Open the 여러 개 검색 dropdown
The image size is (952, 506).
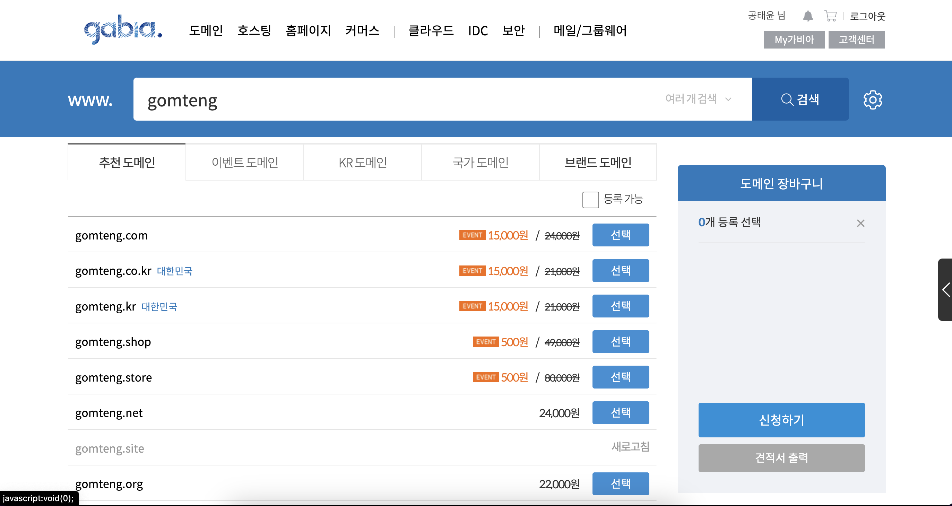(698, 99)
